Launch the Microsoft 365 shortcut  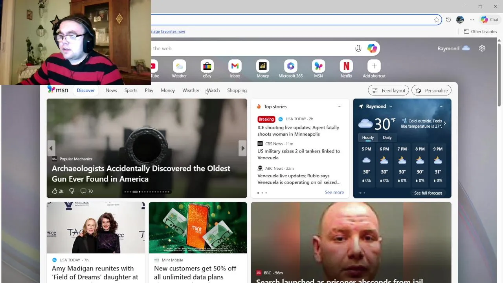pos(291,69)
